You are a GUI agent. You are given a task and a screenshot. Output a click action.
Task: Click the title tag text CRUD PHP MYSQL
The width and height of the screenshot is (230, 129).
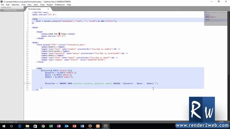coord(57,34)
